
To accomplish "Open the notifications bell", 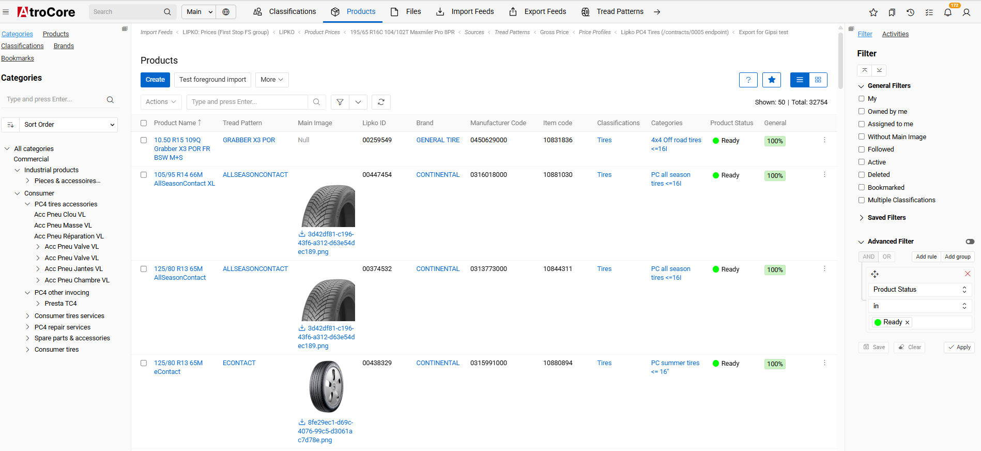I will tap(947, 12).
